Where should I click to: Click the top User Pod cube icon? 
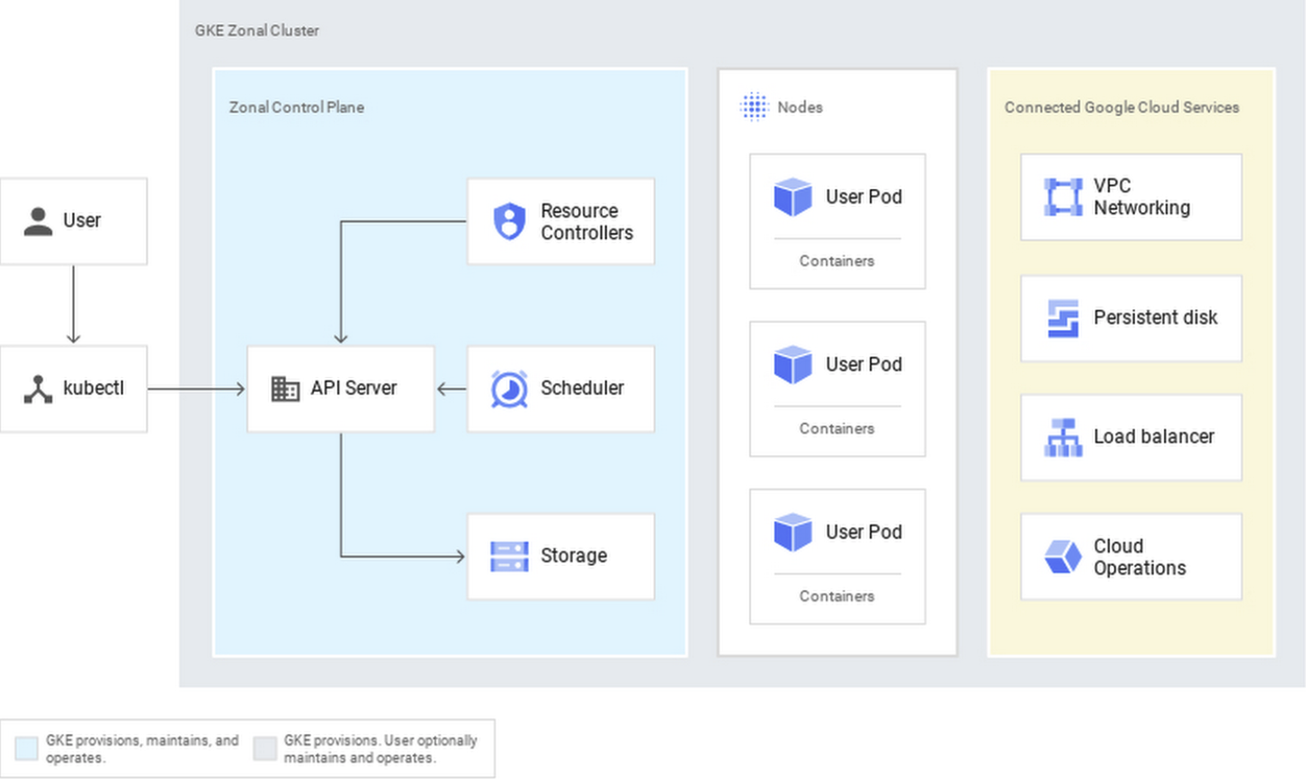[792, 197]
